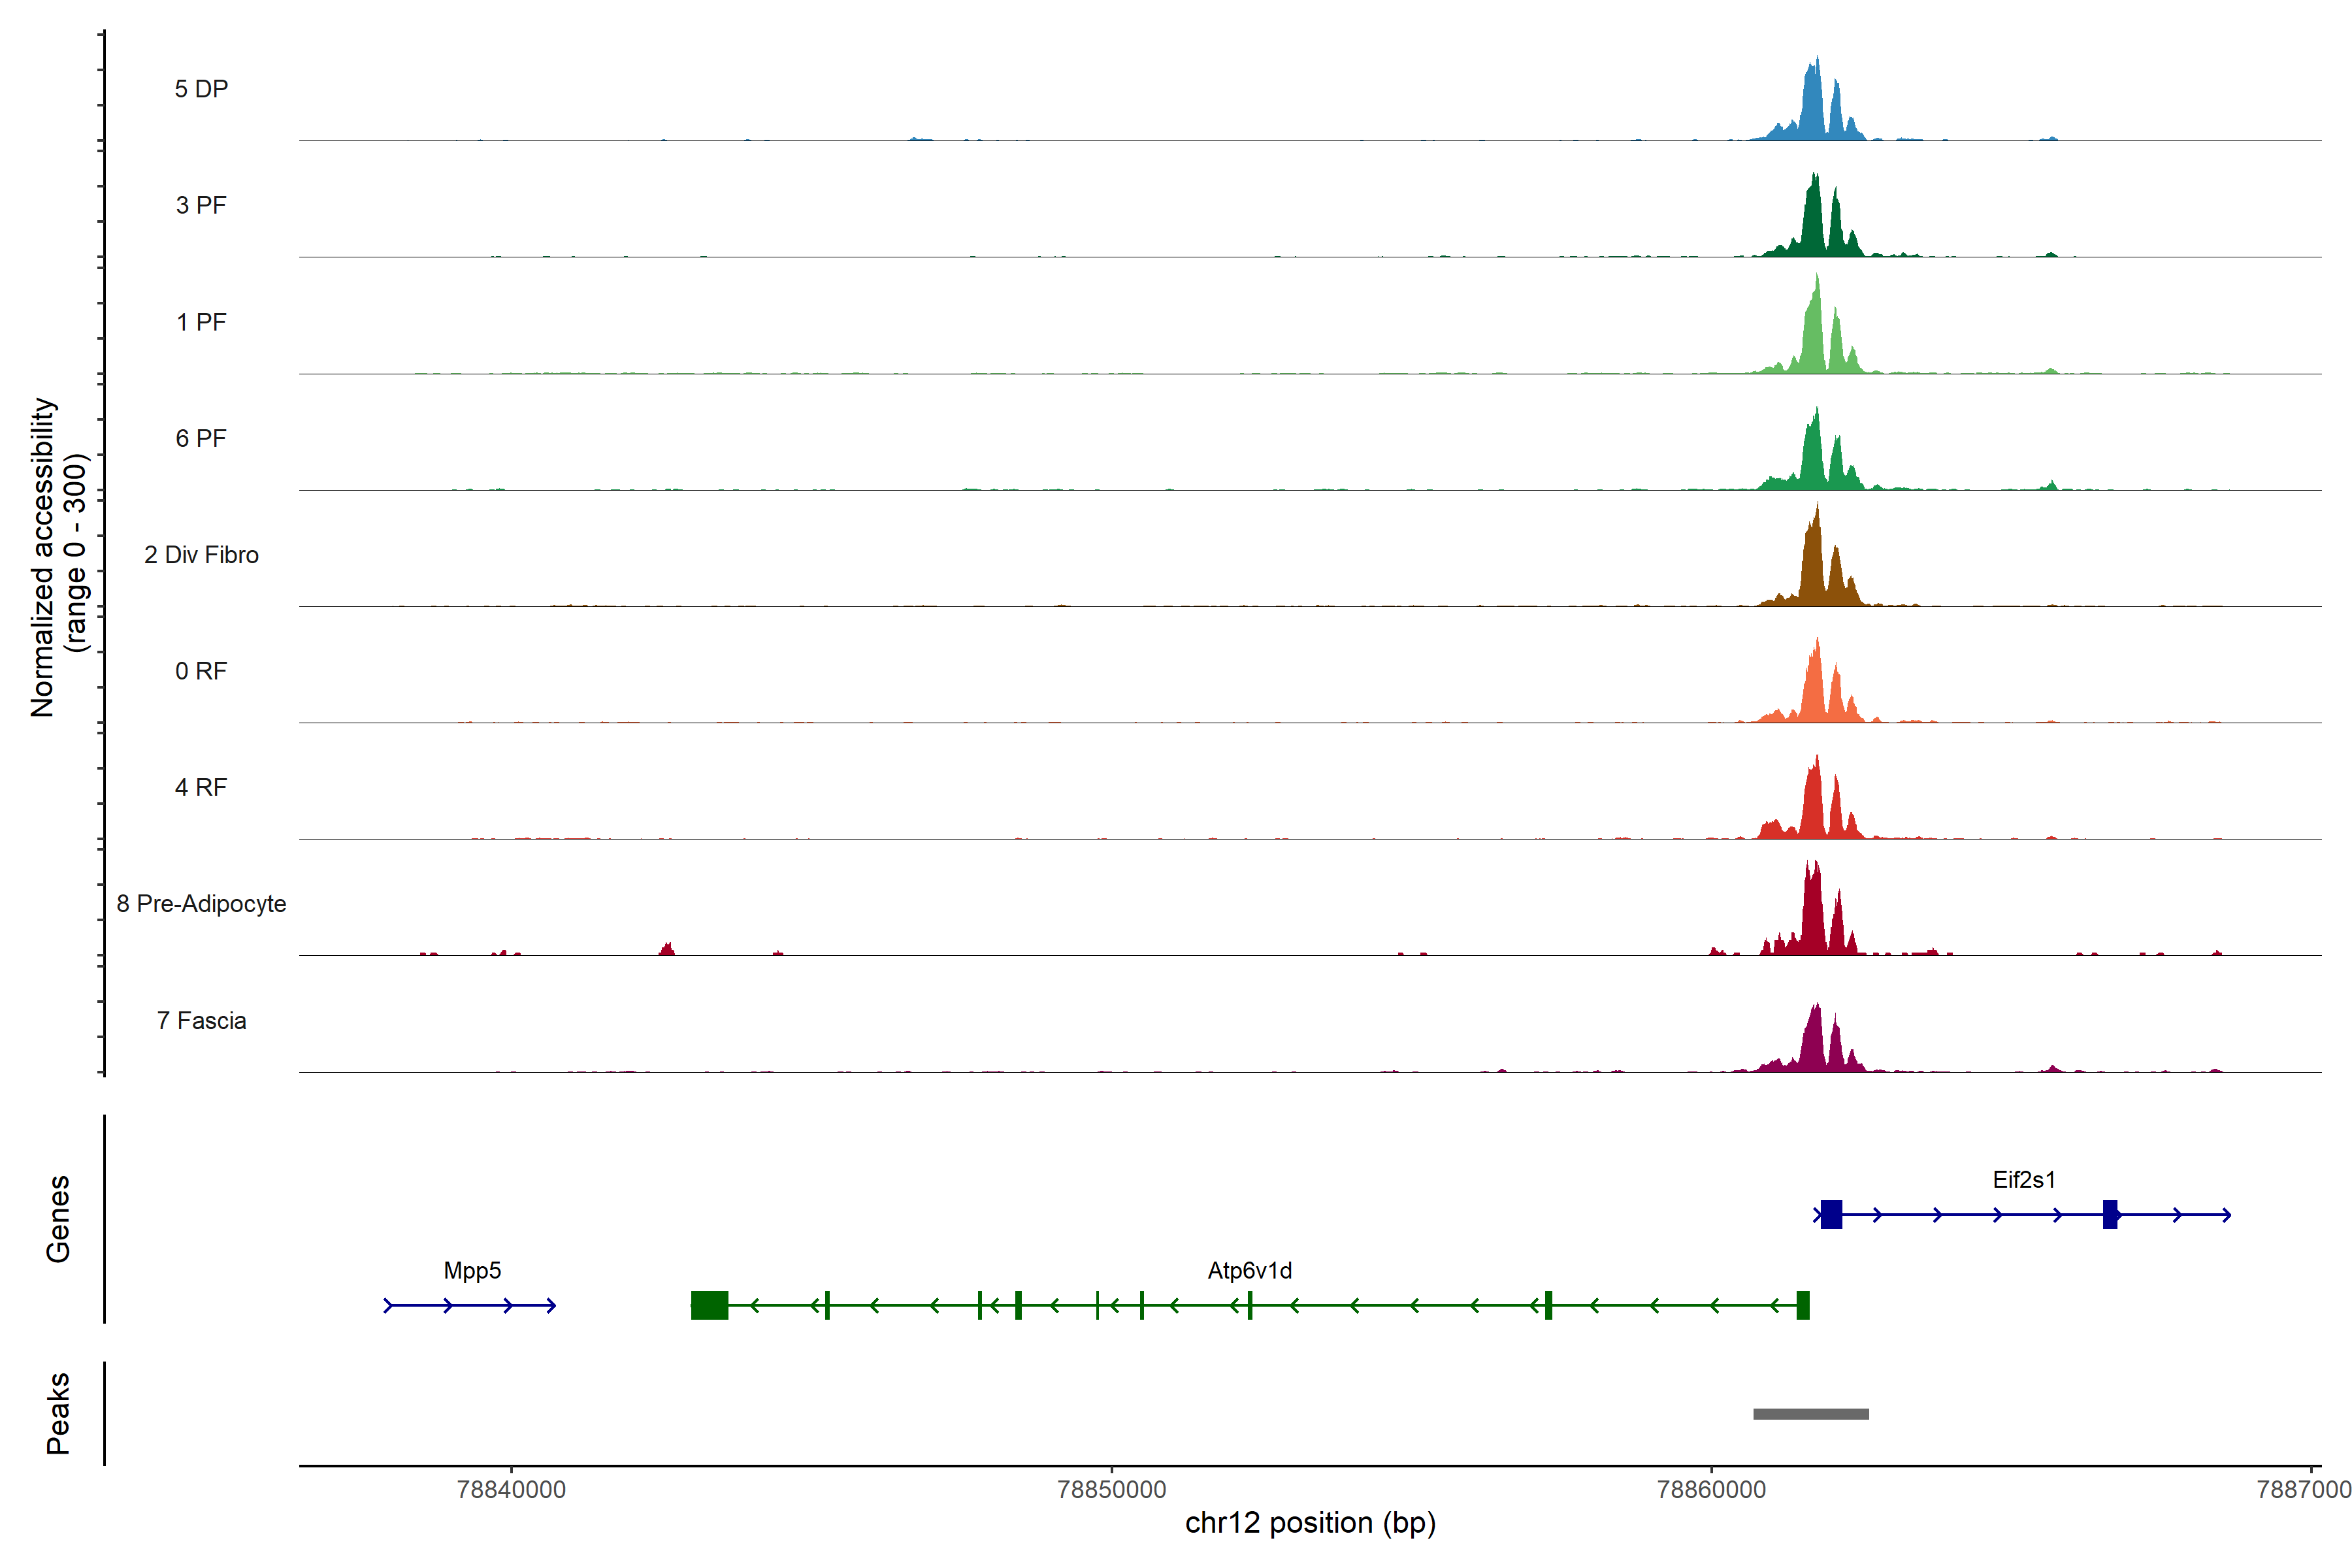Click the Peaks track label
This screenshot has height=1568, width=2352.
coord(58,1413)
